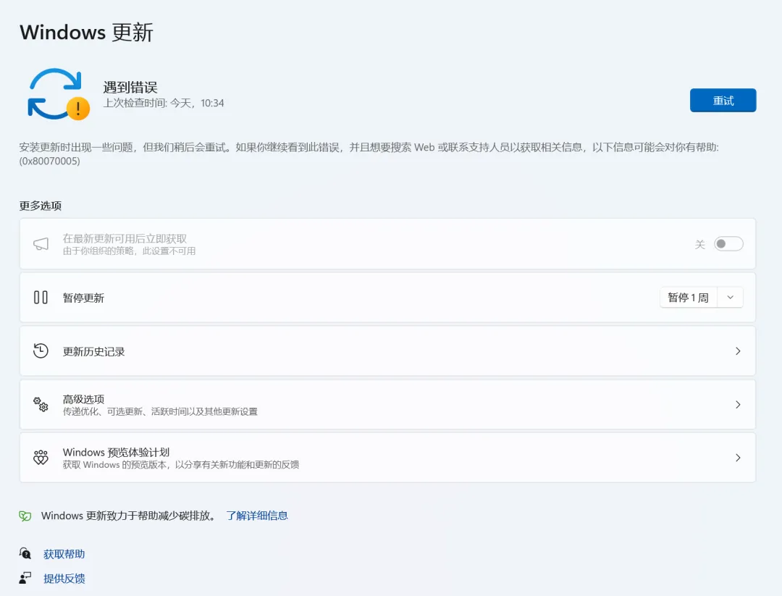Open the 了解详细信息 link
This screenshot has width=782, height=596.
[257, 515]
